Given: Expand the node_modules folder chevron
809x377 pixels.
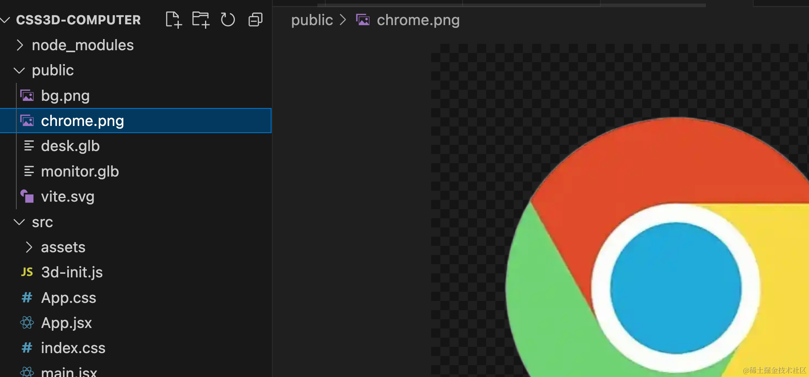Looking at the screenshot, I should coord(20,45).
